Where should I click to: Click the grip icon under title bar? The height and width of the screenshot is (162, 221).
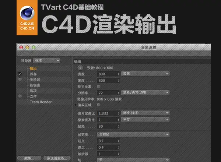(x=20, y=53)
